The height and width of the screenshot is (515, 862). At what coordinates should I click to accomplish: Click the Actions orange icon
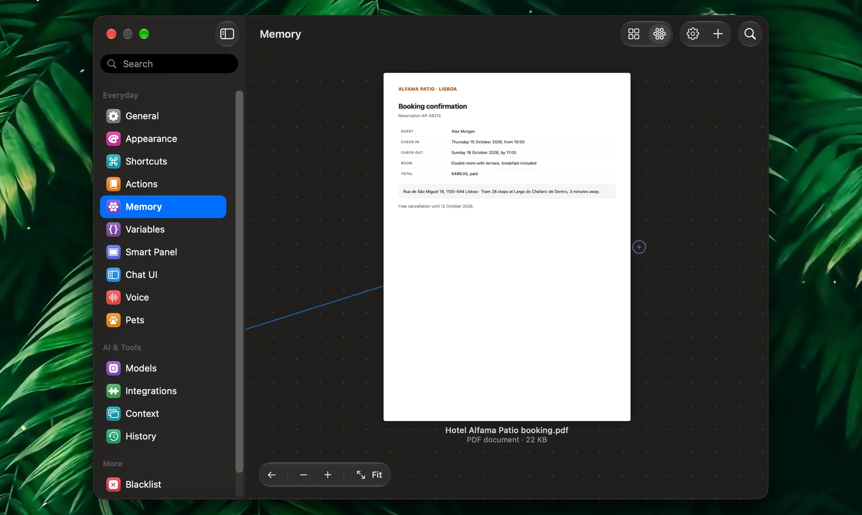coord(113,184)
